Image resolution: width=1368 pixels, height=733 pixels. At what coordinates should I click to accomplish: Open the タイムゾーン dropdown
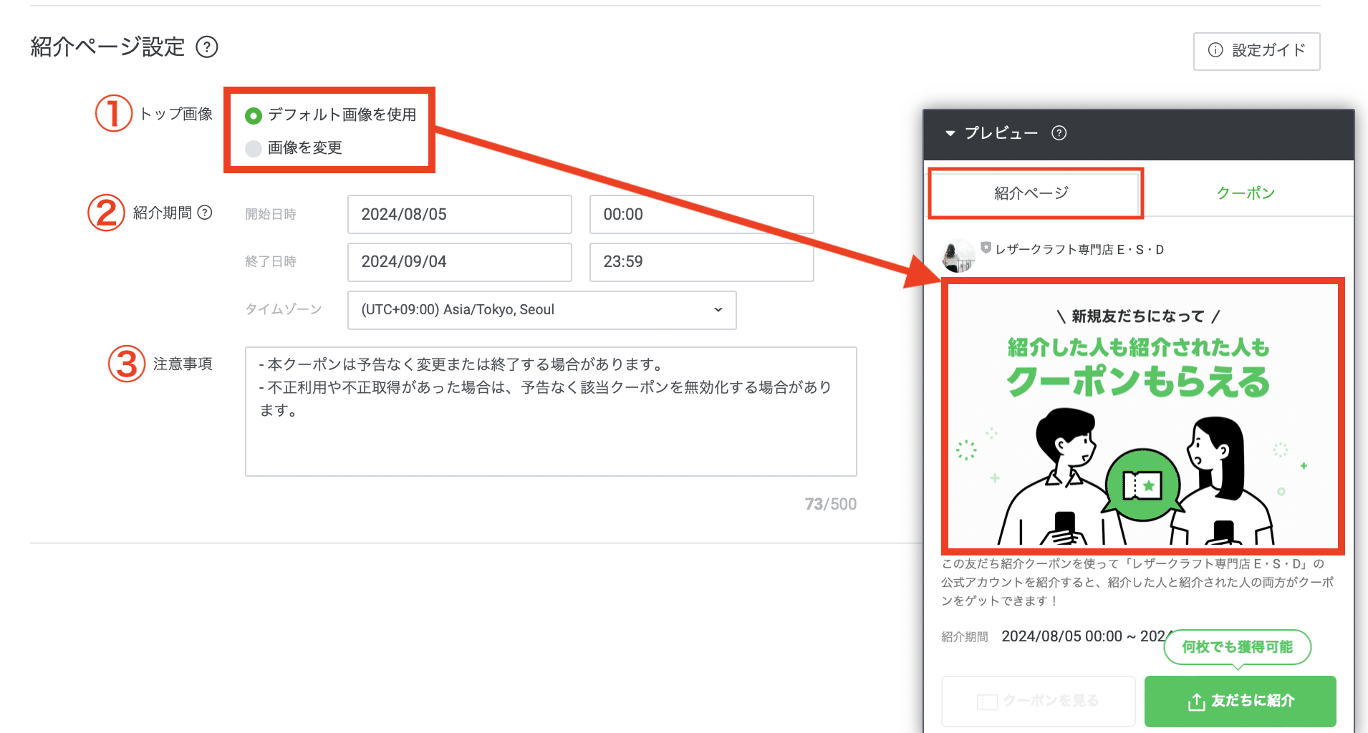pos(541,310)
